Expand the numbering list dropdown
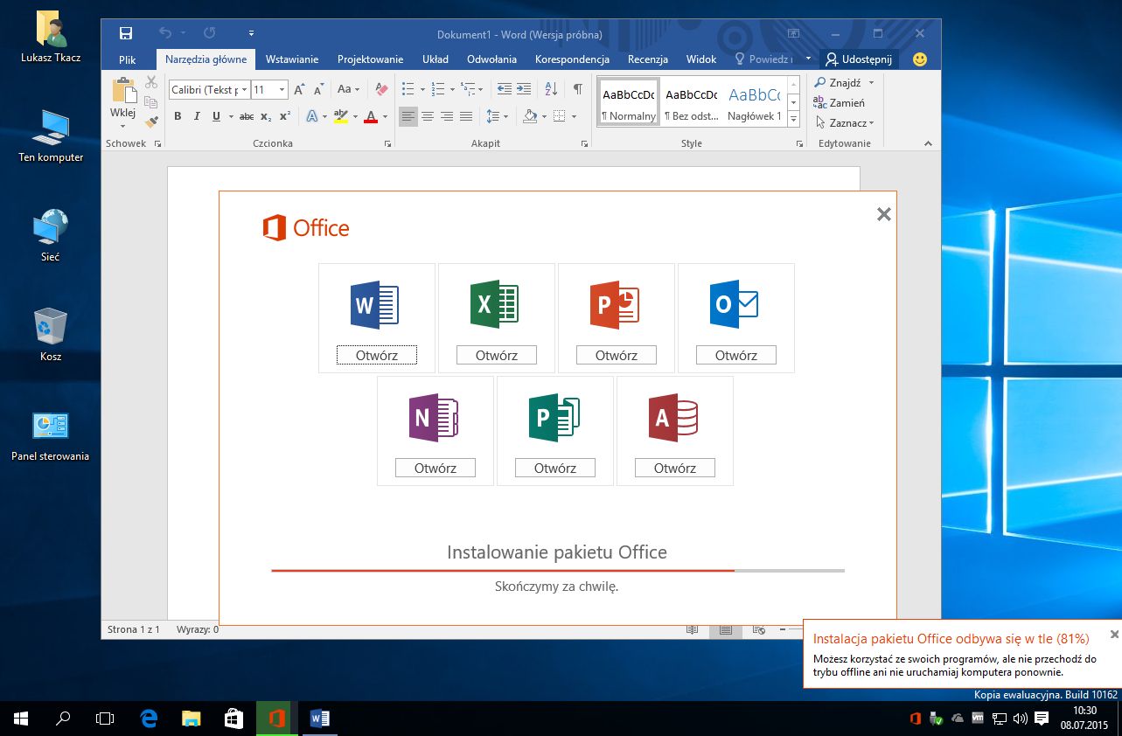The width and height of the screenshot is (1122, 736). click(451, 89)
